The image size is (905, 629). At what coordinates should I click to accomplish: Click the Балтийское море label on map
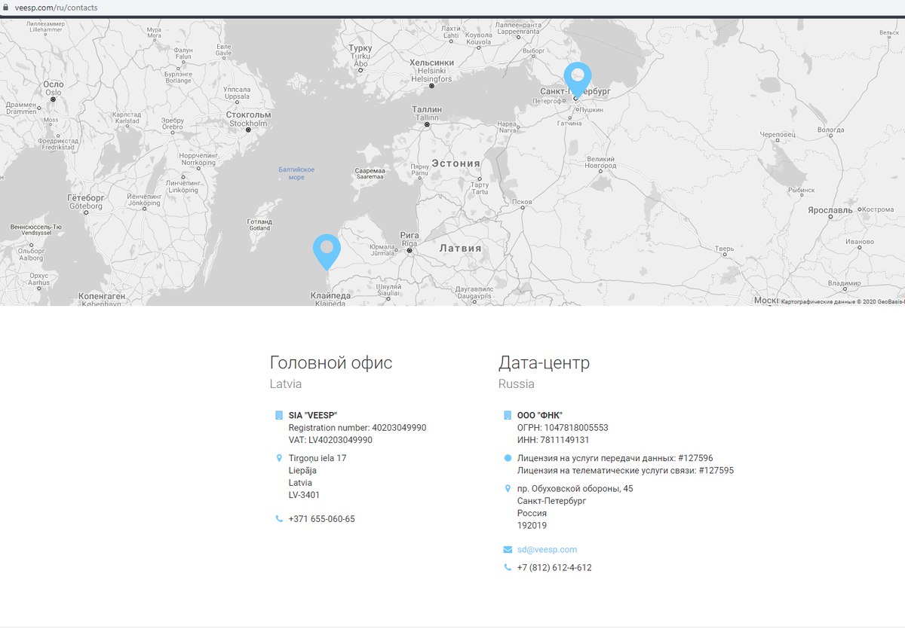(296, 173)
